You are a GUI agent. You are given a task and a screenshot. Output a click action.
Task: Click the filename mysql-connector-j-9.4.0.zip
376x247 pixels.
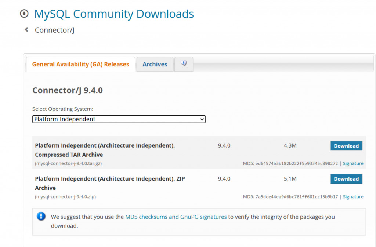point(65,197)
